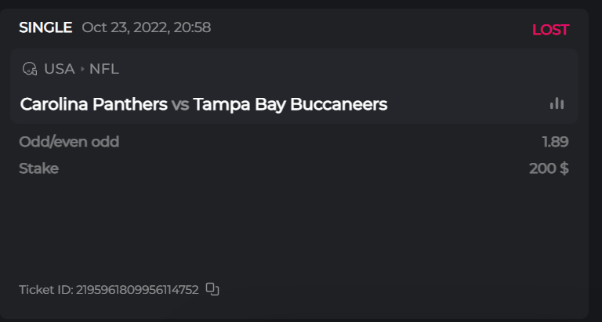Open the Tampa Bay Buccaneers team name

pyautogui.click(x=290, y=104)
